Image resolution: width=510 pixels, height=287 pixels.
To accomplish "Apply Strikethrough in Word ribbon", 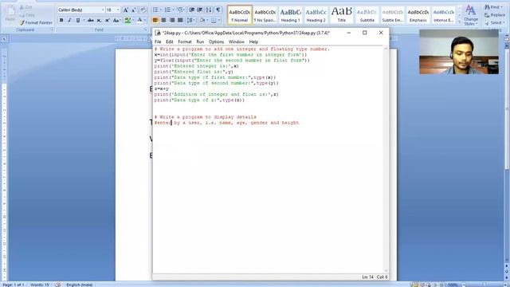I will pos(91,20).
